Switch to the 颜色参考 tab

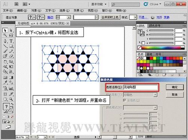pyautogui.click(x=155, y=26)
